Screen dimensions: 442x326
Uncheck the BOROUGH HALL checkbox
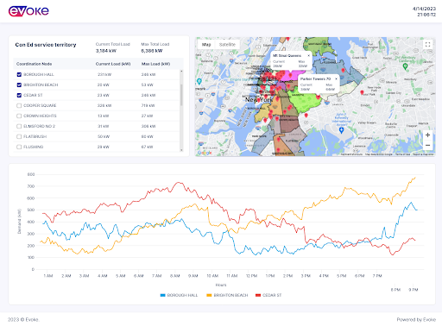[19, 74]
